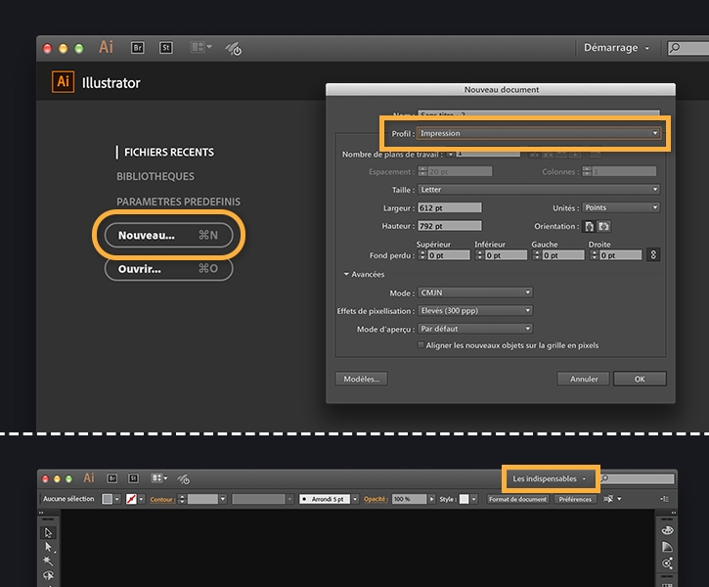Open the Unités Points dropdown

pos(621,207)
